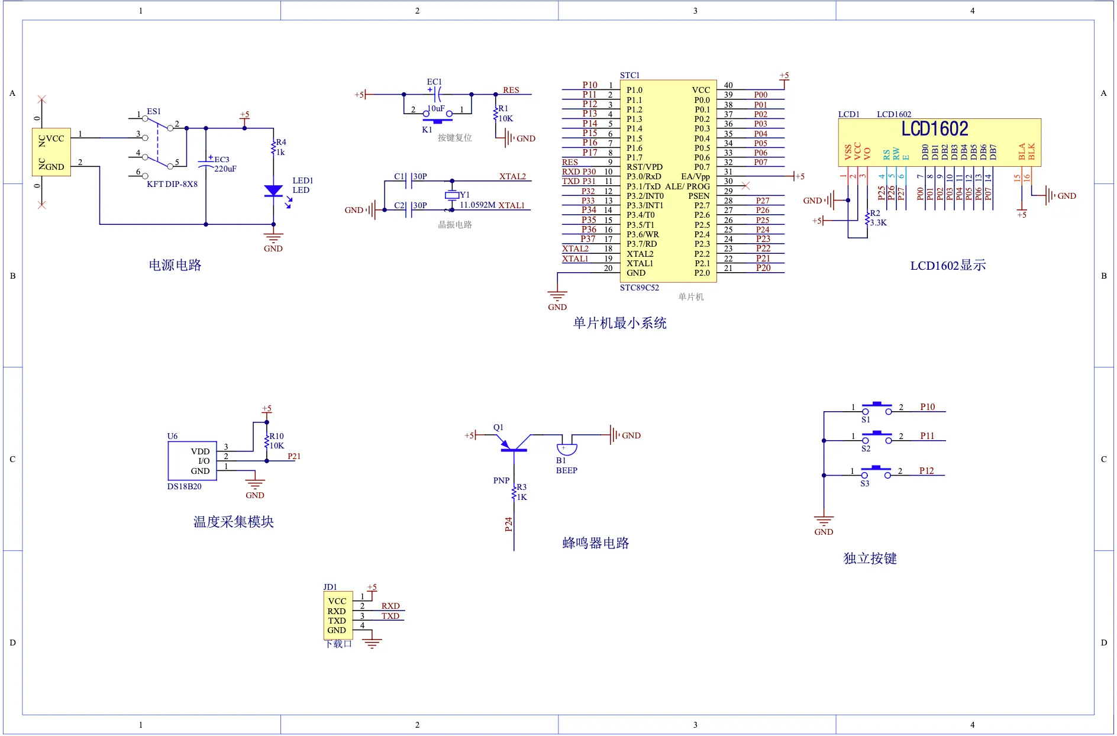Screen dimensions: 1117x736
Task: Click the EC1 10uF reset capacitor symbol
Action: pos(437,93)
